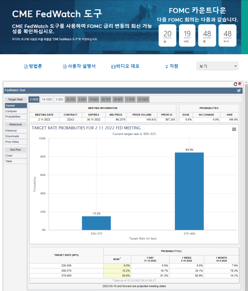Image resolution: width=248 pixels, height=291 pixels.
Task: Click the 15.2% bar label
Action: (97, 214)
